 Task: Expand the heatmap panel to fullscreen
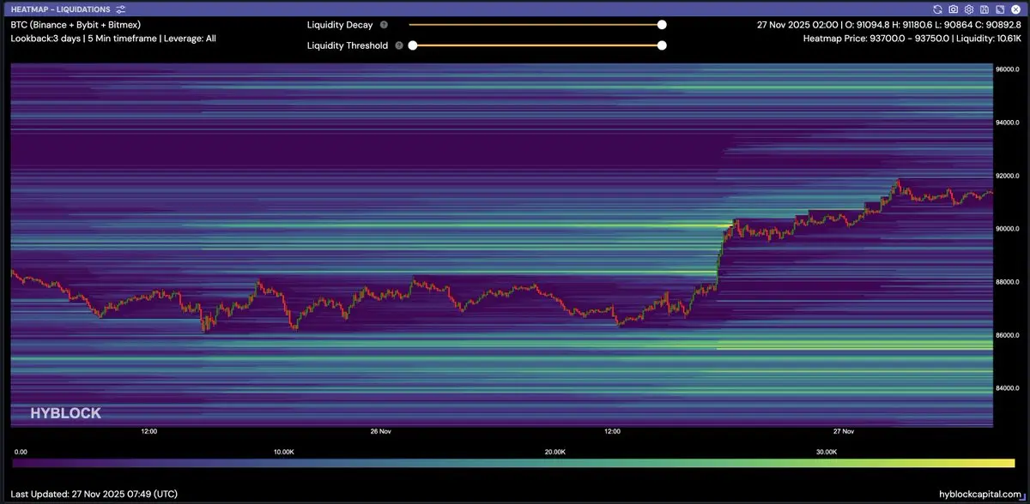pyautogui.click(x=999, y=9)
